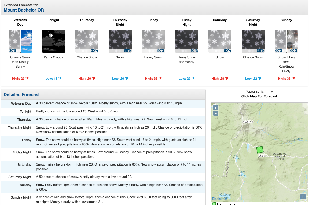Open map info with the 'i' button

(303, 196)
